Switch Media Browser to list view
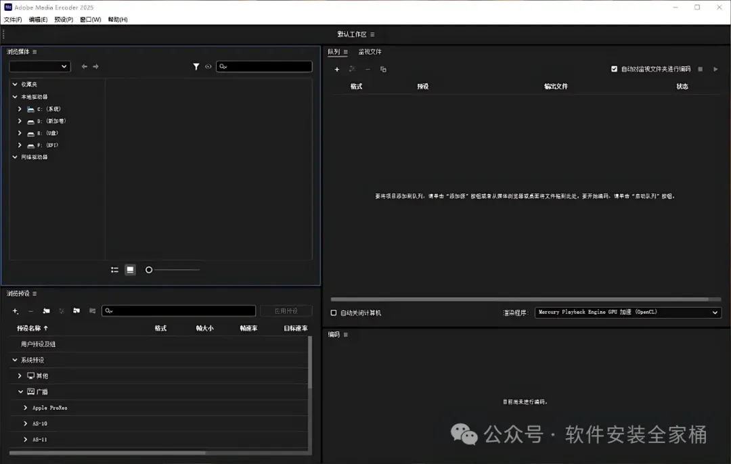Screen dimensions: 731x464 114,270
